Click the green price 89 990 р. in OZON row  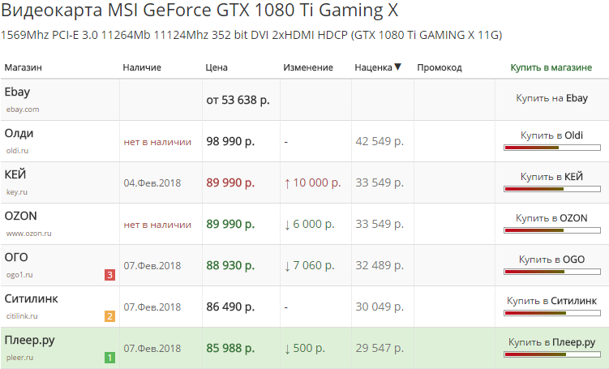click(x=230, y=224)
